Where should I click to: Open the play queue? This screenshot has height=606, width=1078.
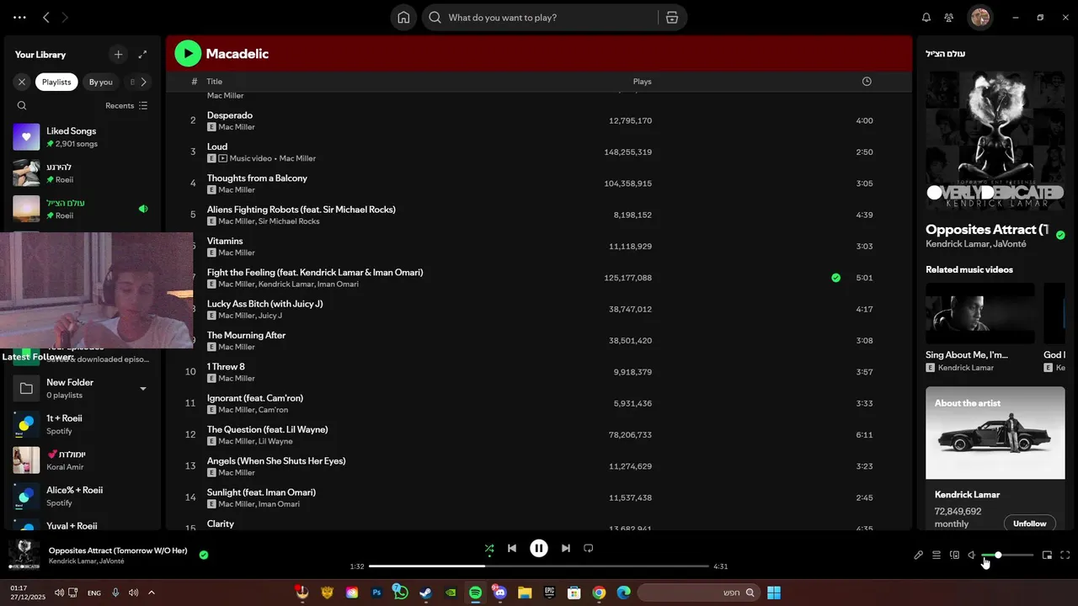pyautogui.click(x=936, y=555)
